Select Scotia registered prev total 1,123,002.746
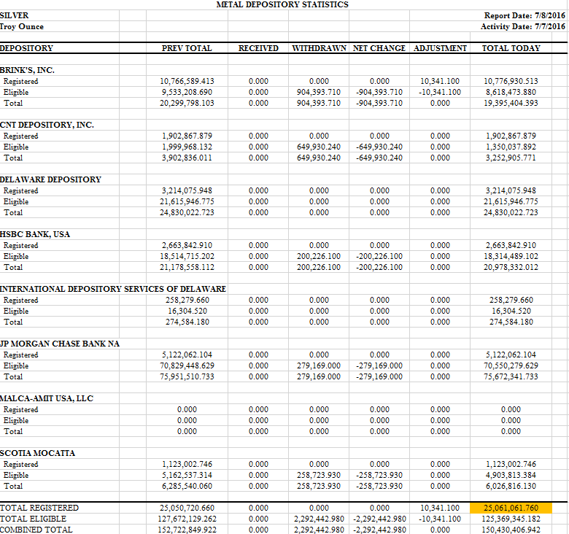The height and width of the screenshot is (534, 569). [x=187, y=465]
